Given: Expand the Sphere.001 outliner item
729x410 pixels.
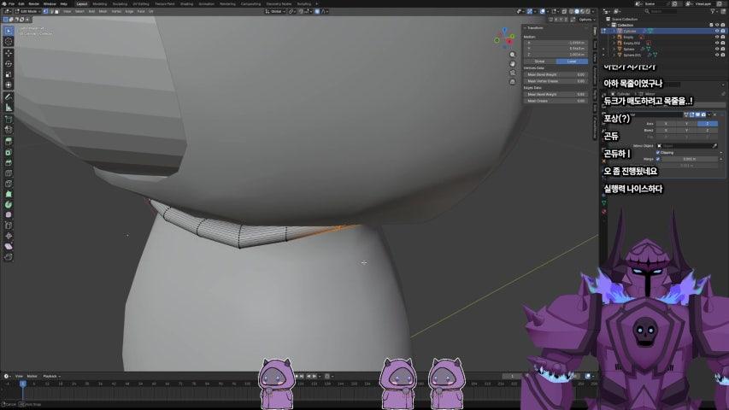Looking at the screenshot, I should tap(614, 55).
